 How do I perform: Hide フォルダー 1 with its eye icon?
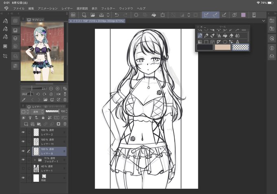coord(23,160)
